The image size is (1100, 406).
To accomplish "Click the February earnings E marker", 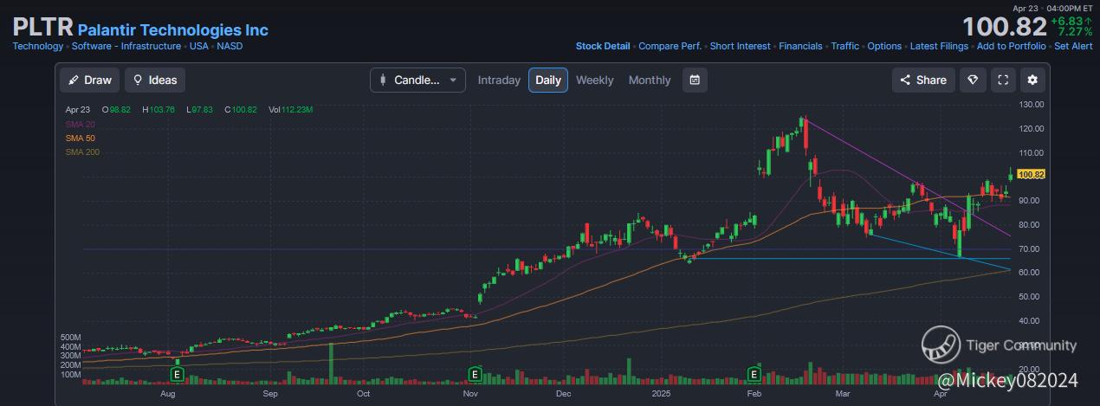I will click(x=754, y=374).
